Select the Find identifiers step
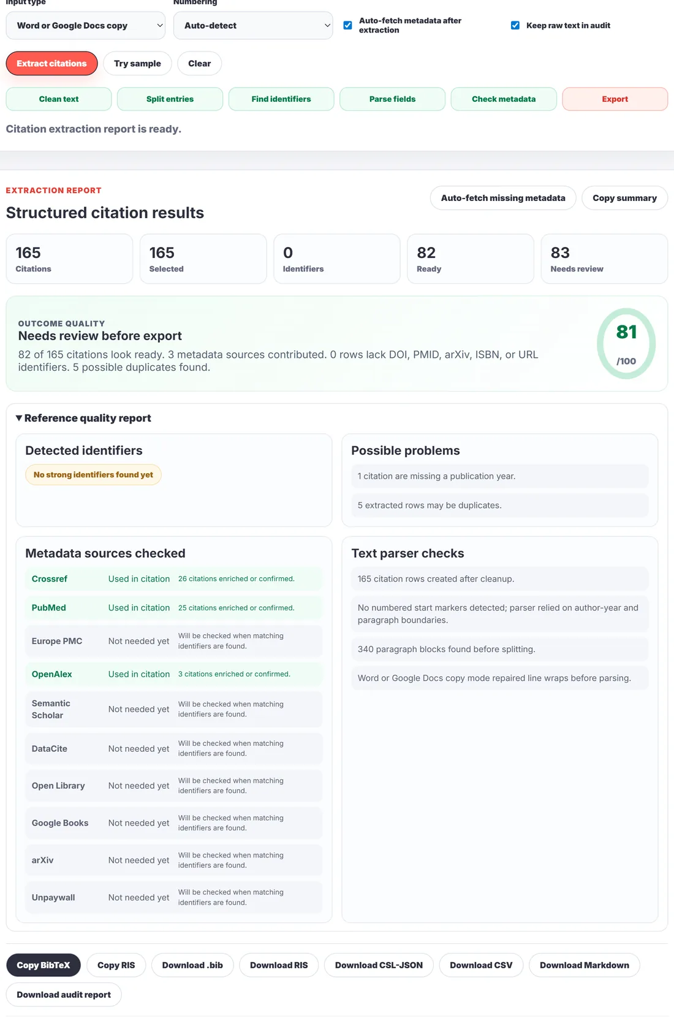 pos(281,99)
